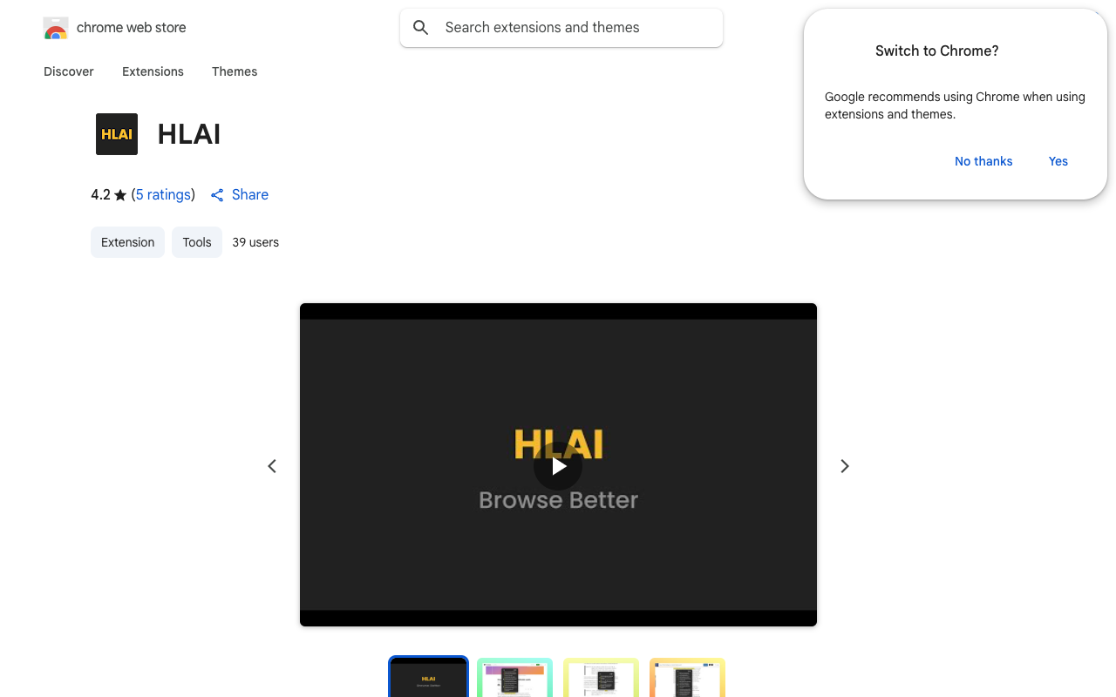Confirm switch to Chrome with Yes
Viewport: 1116px width, 697px height.
click(1058, 161)
